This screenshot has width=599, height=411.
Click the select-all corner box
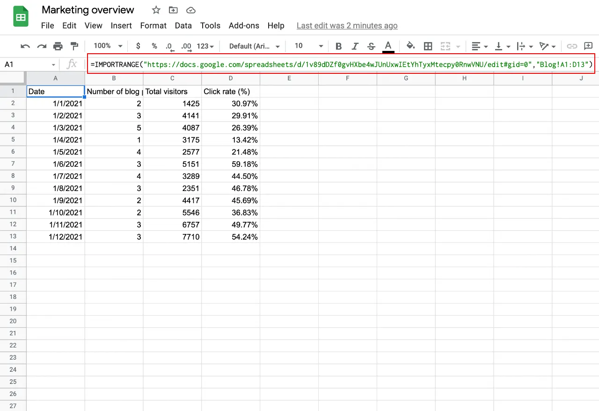(x=13, y=78)
